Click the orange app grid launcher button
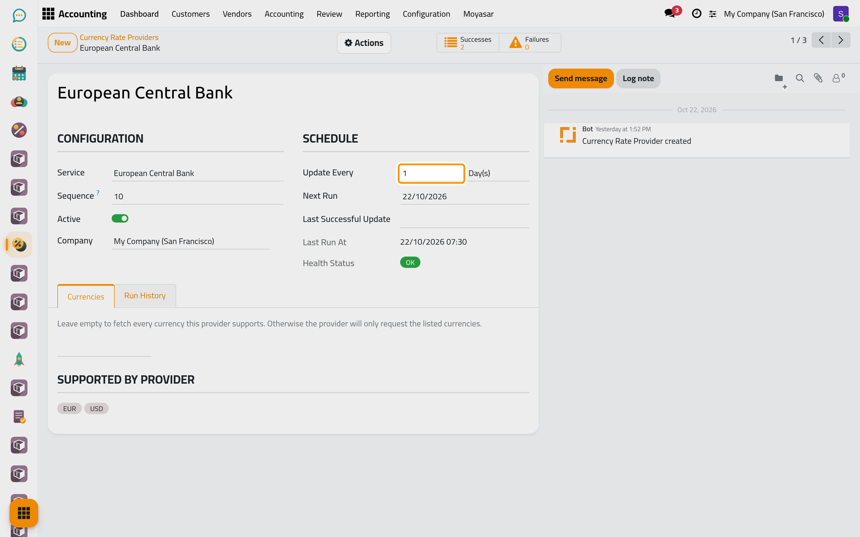Image resolution: width=860 pixels, height=537 pixels. [x=24, y=513]
